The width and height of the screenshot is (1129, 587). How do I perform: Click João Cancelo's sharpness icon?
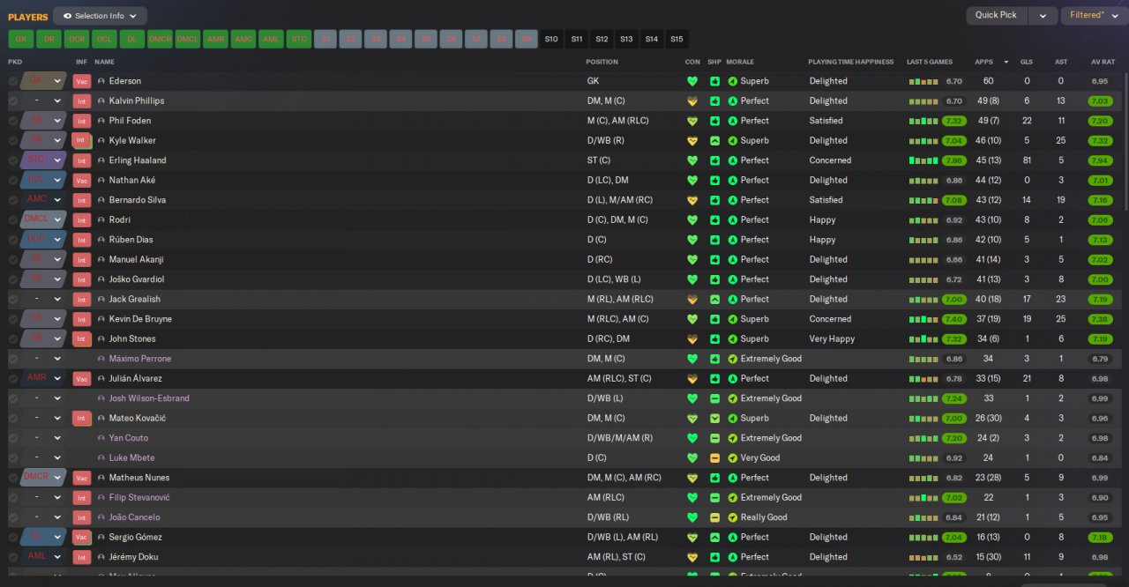tap(714, 517)
